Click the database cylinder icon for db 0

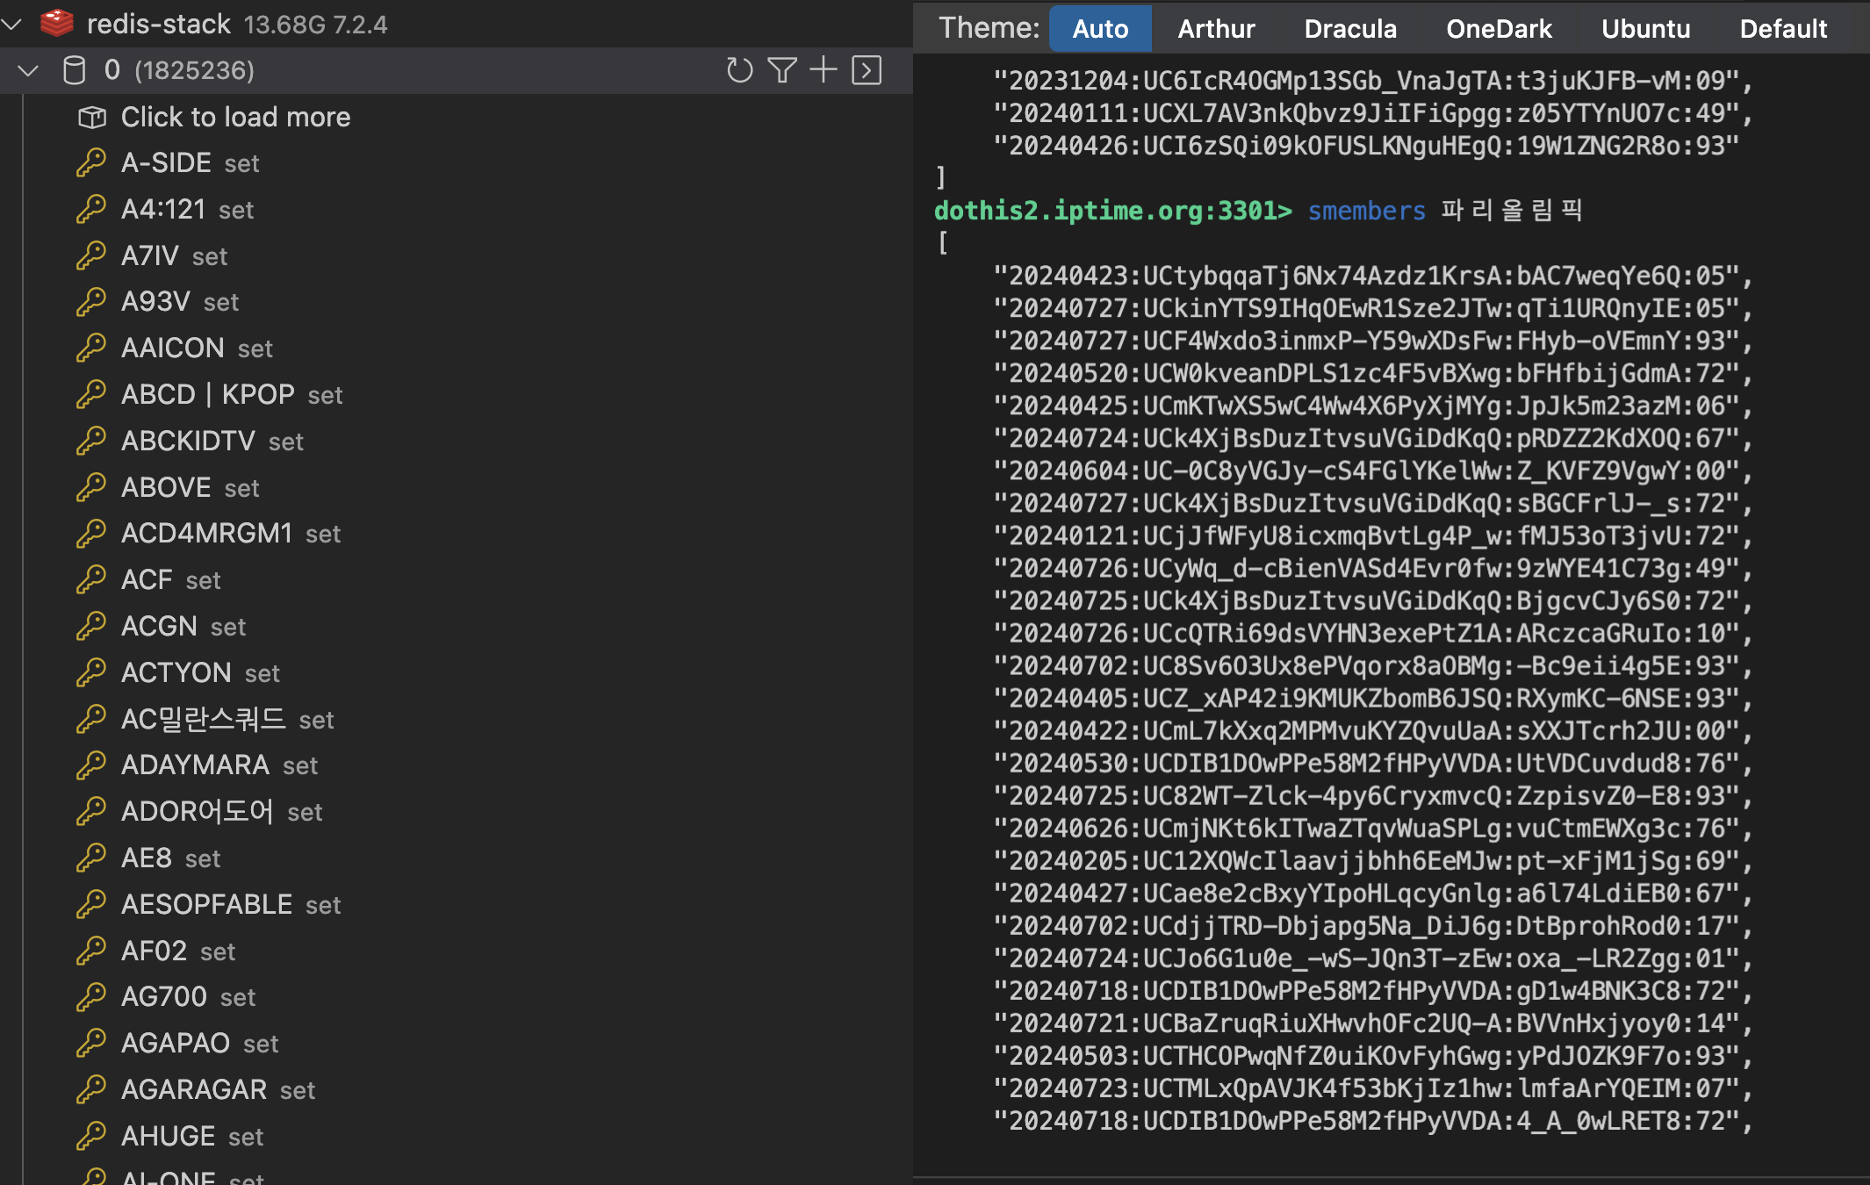click(75, 70)
